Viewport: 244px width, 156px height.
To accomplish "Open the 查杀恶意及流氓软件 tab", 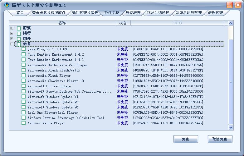I will 49,13.
